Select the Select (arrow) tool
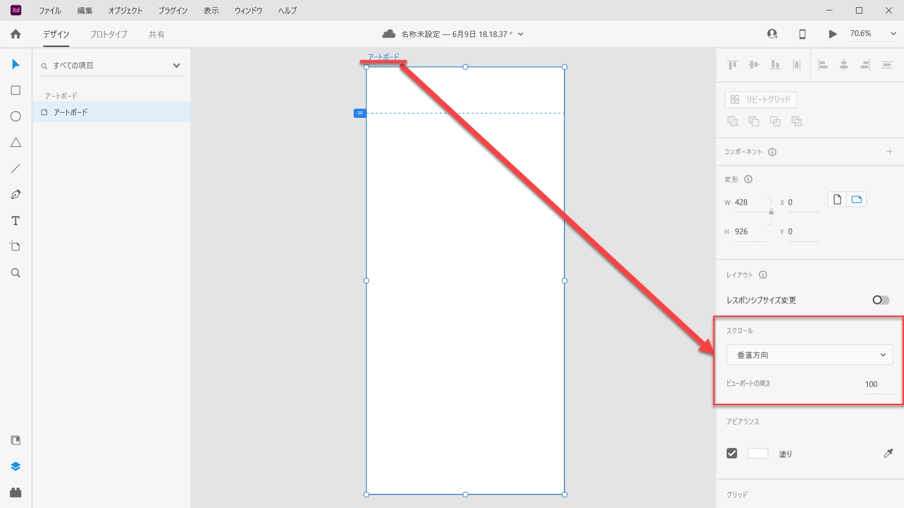 point(16,64)
